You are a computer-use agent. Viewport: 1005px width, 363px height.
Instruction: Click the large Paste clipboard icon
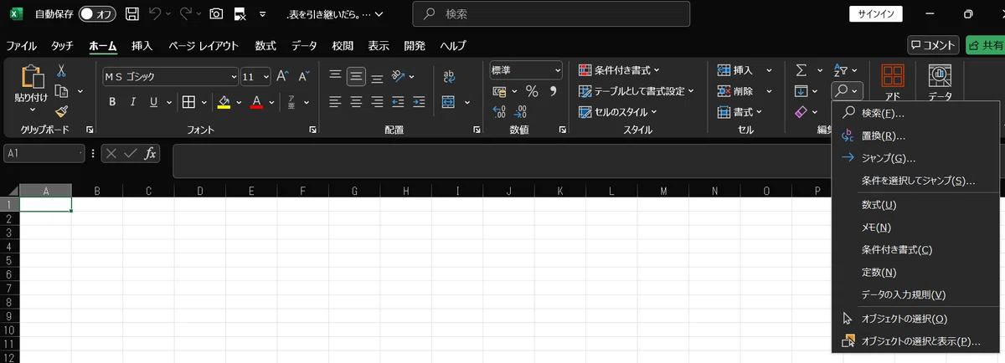(x=33, y=77)
